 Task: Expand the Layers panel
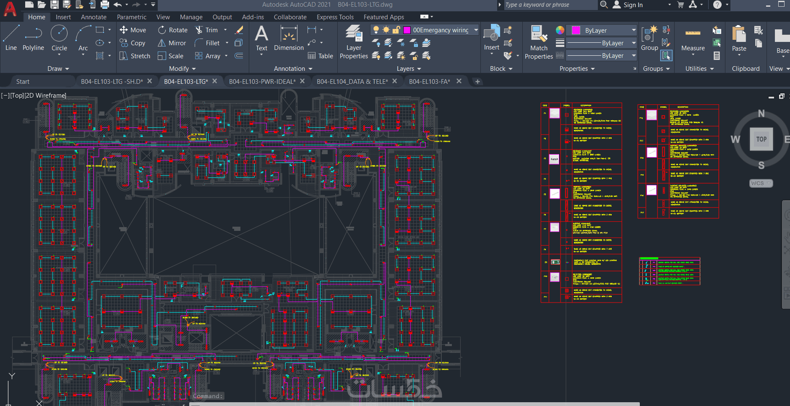409,69
